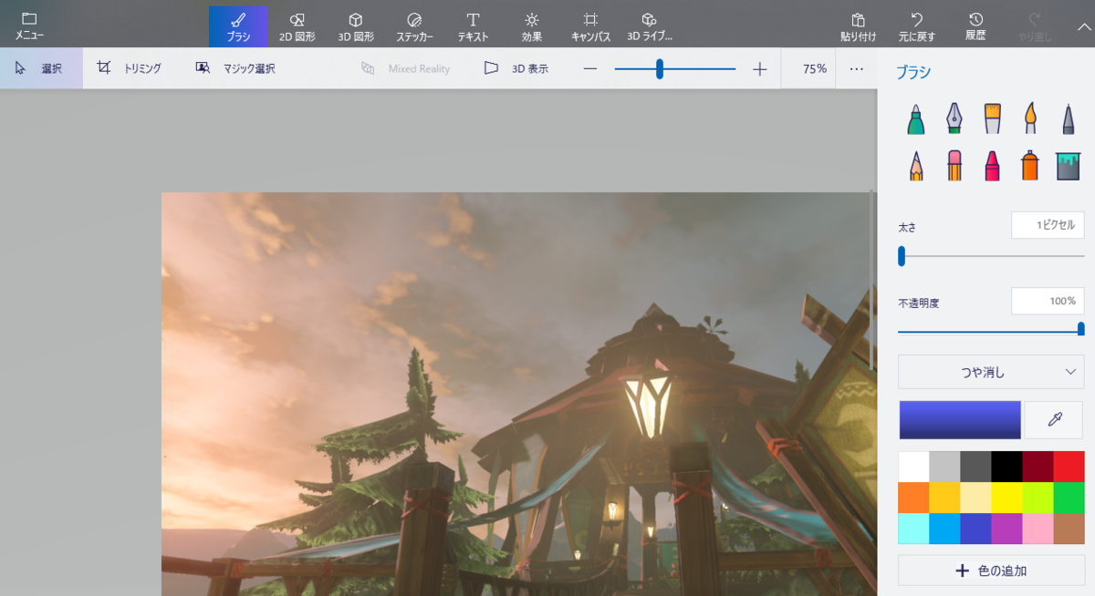Select the fill bucket tool
Image resolution: width=1095 pixels, height=596 pixels.
1069,165
